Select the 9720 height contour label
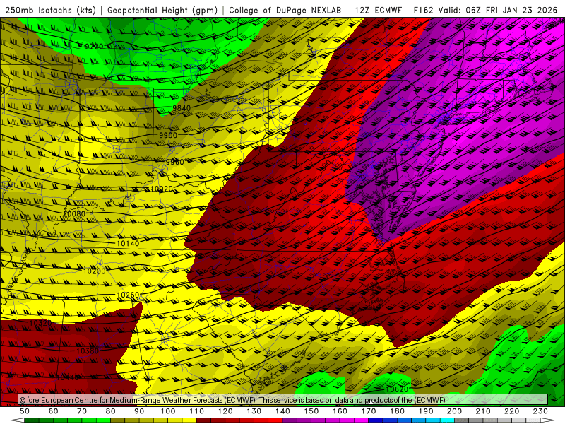Viewport: 565px width, 424px height. tap(94, 46)
